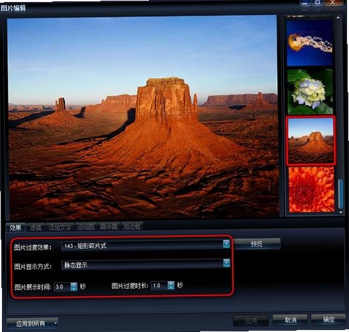Open the 画中画 tab

(x=108, y=227)
